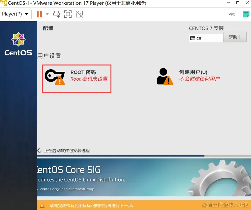The height and width of the screenshot is (210, 251).
Task: Click the orange warning message text
Action: (92, 206)
